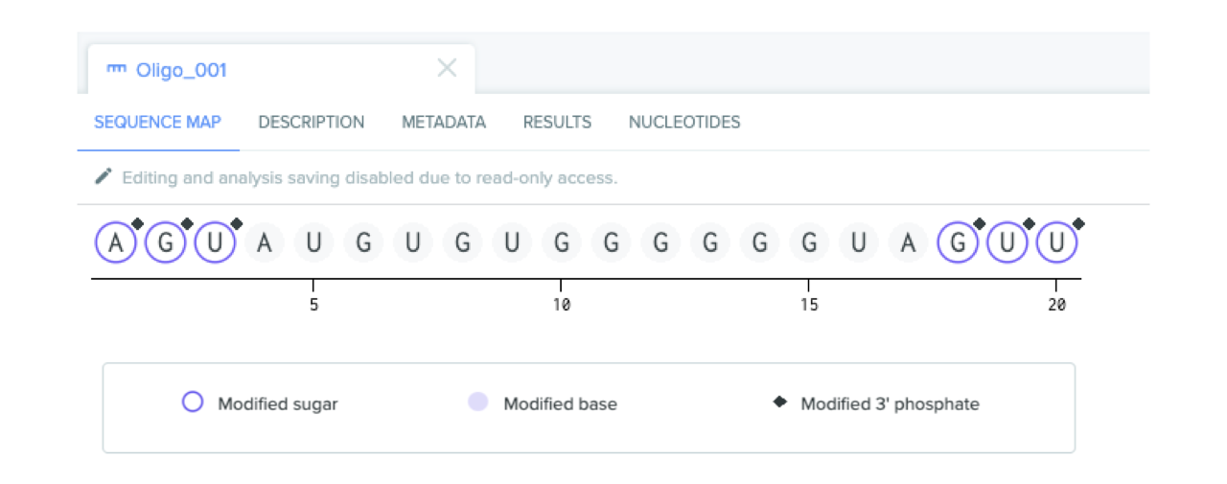Viewport: 1227px width, 484px height.
Task: Select circled nucleotide U at position 3
Action: [x=216, y=243]
